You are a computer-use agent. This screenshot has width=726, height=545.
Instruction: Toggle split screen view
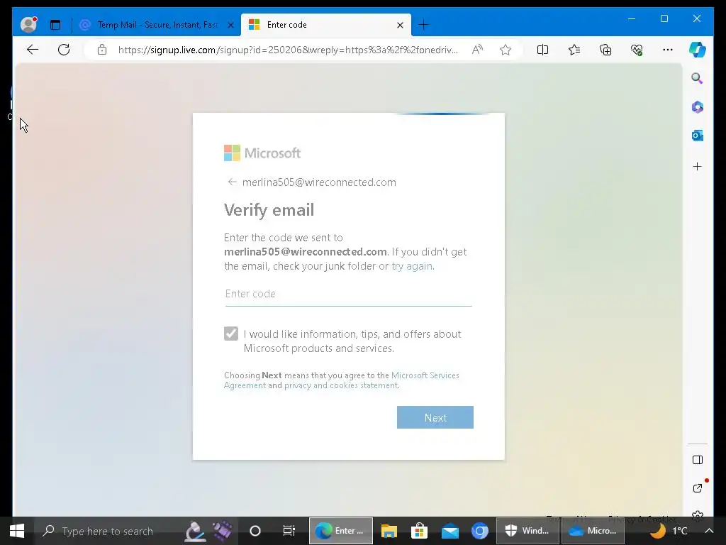(x=542, y=50)
